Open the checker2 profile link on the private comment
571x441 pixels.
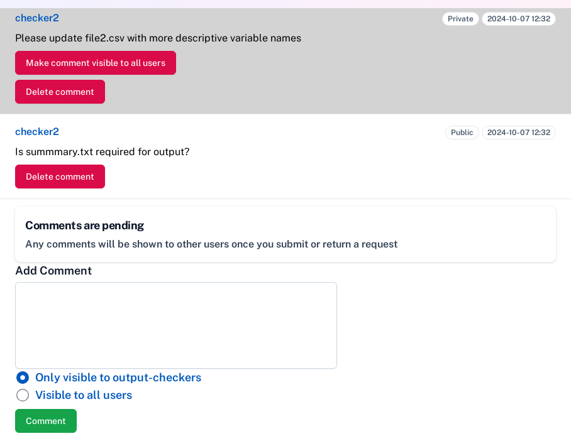[36, 18]
